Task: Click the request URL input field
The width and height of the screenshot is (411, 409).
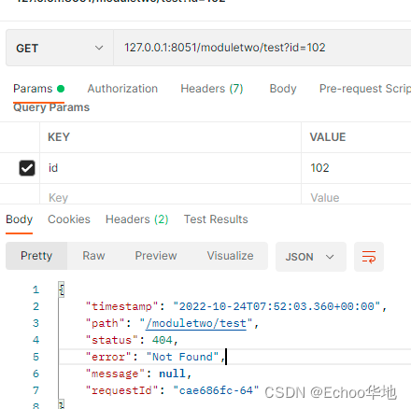Action: pos(262,48)
